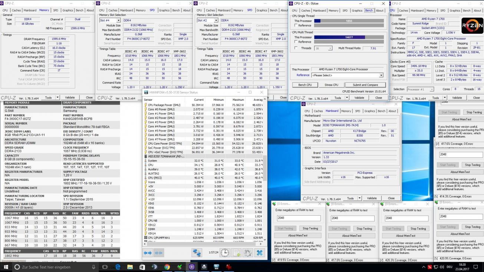Image resolution: width=484 pixels, height=272 pixels.
Task: Toggle the Threads checkbox in Bench window
Action: click(295, 48)
